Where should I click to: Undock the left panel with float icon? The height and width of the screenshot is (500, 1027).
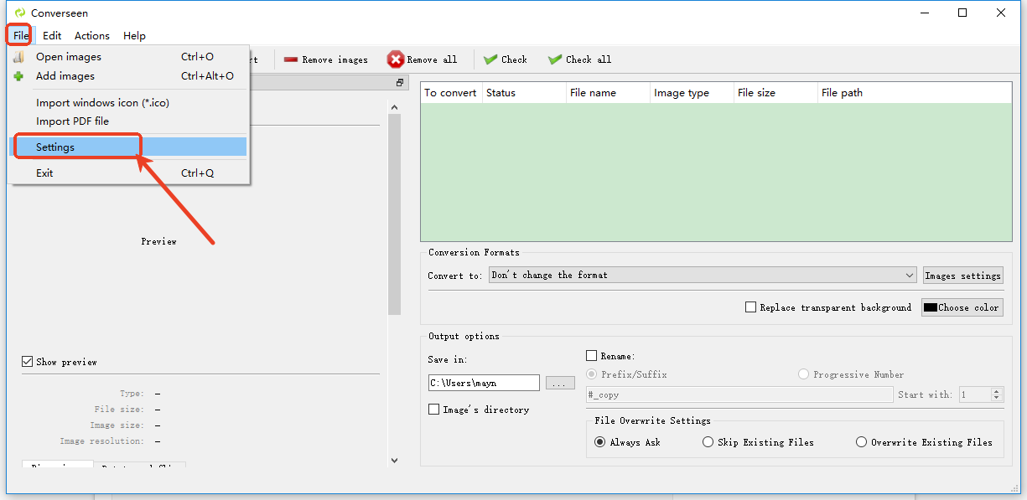[x=400, y=83]
